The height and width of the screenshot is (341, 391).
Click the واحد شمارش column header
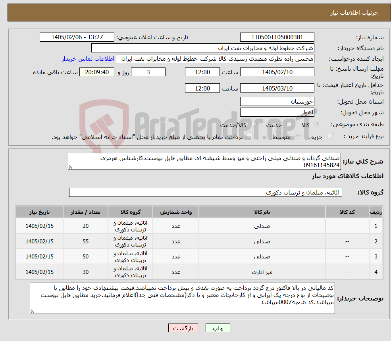tap(176, 212)
